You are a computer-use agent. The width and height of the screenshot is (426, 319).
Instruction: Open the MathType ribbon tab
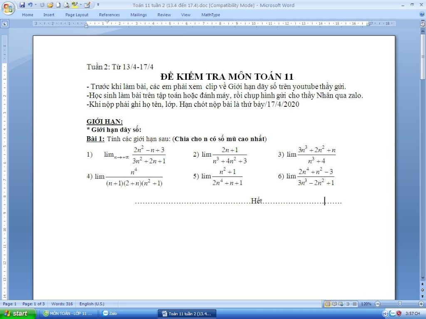coord(211,15)
